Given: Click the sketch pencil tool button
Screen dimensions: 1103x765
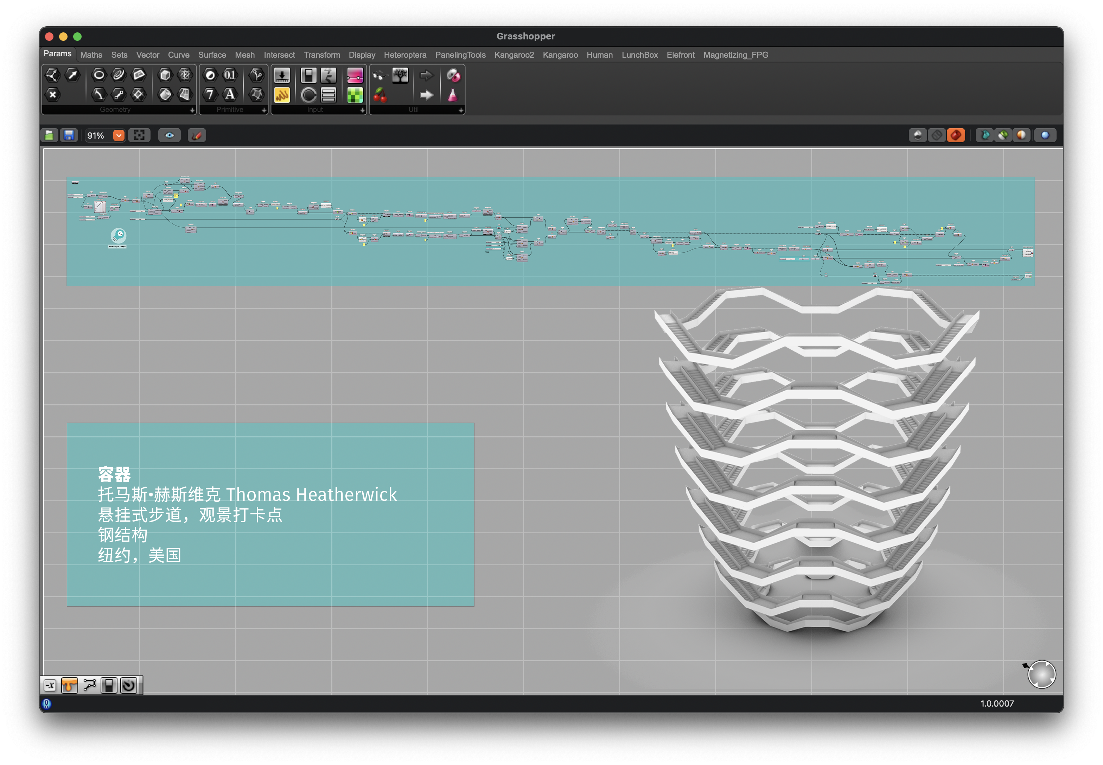Looking at the screenshot, I should coord(197,135).
